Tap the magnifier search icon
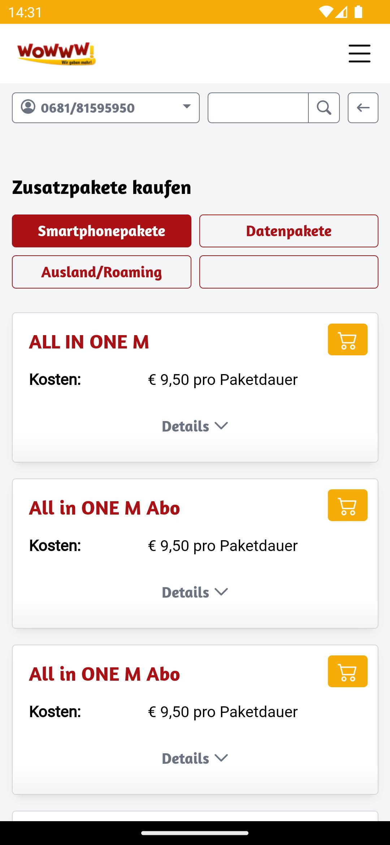The height and width of the screenshot is (845, 390). click(324, 108)
